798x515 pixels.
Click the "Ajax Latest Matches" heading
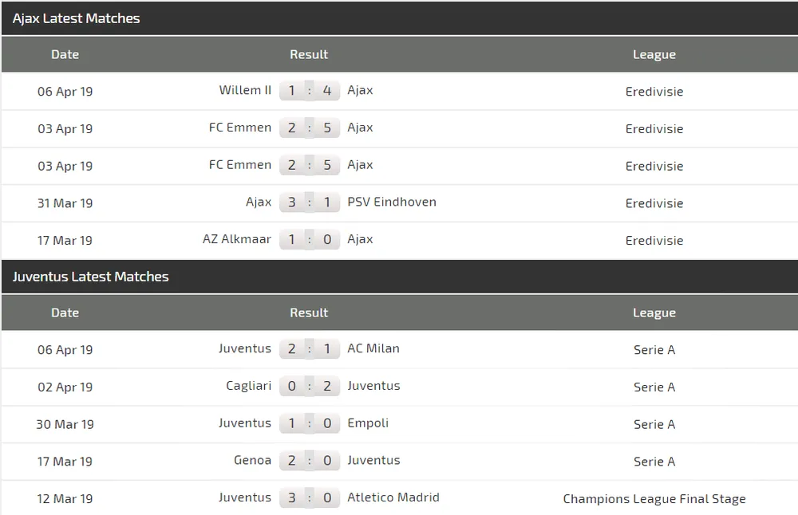(76, 18)
